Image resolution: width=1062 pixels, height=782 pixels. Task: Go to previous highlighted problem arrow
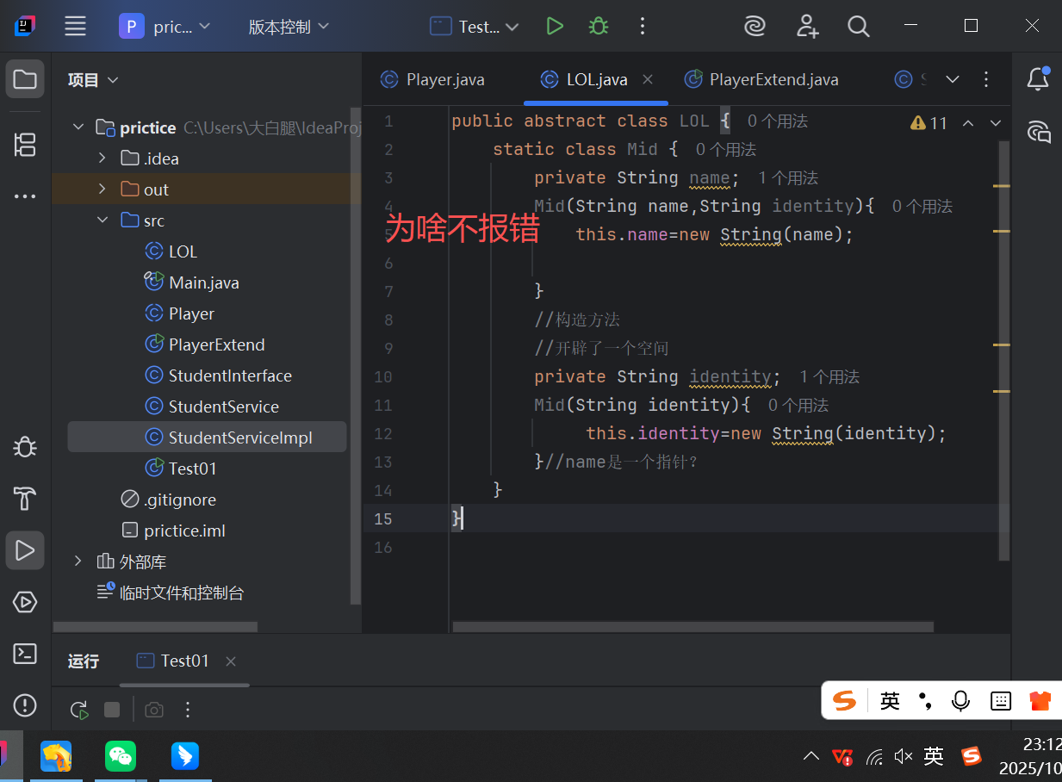(968, 123)
